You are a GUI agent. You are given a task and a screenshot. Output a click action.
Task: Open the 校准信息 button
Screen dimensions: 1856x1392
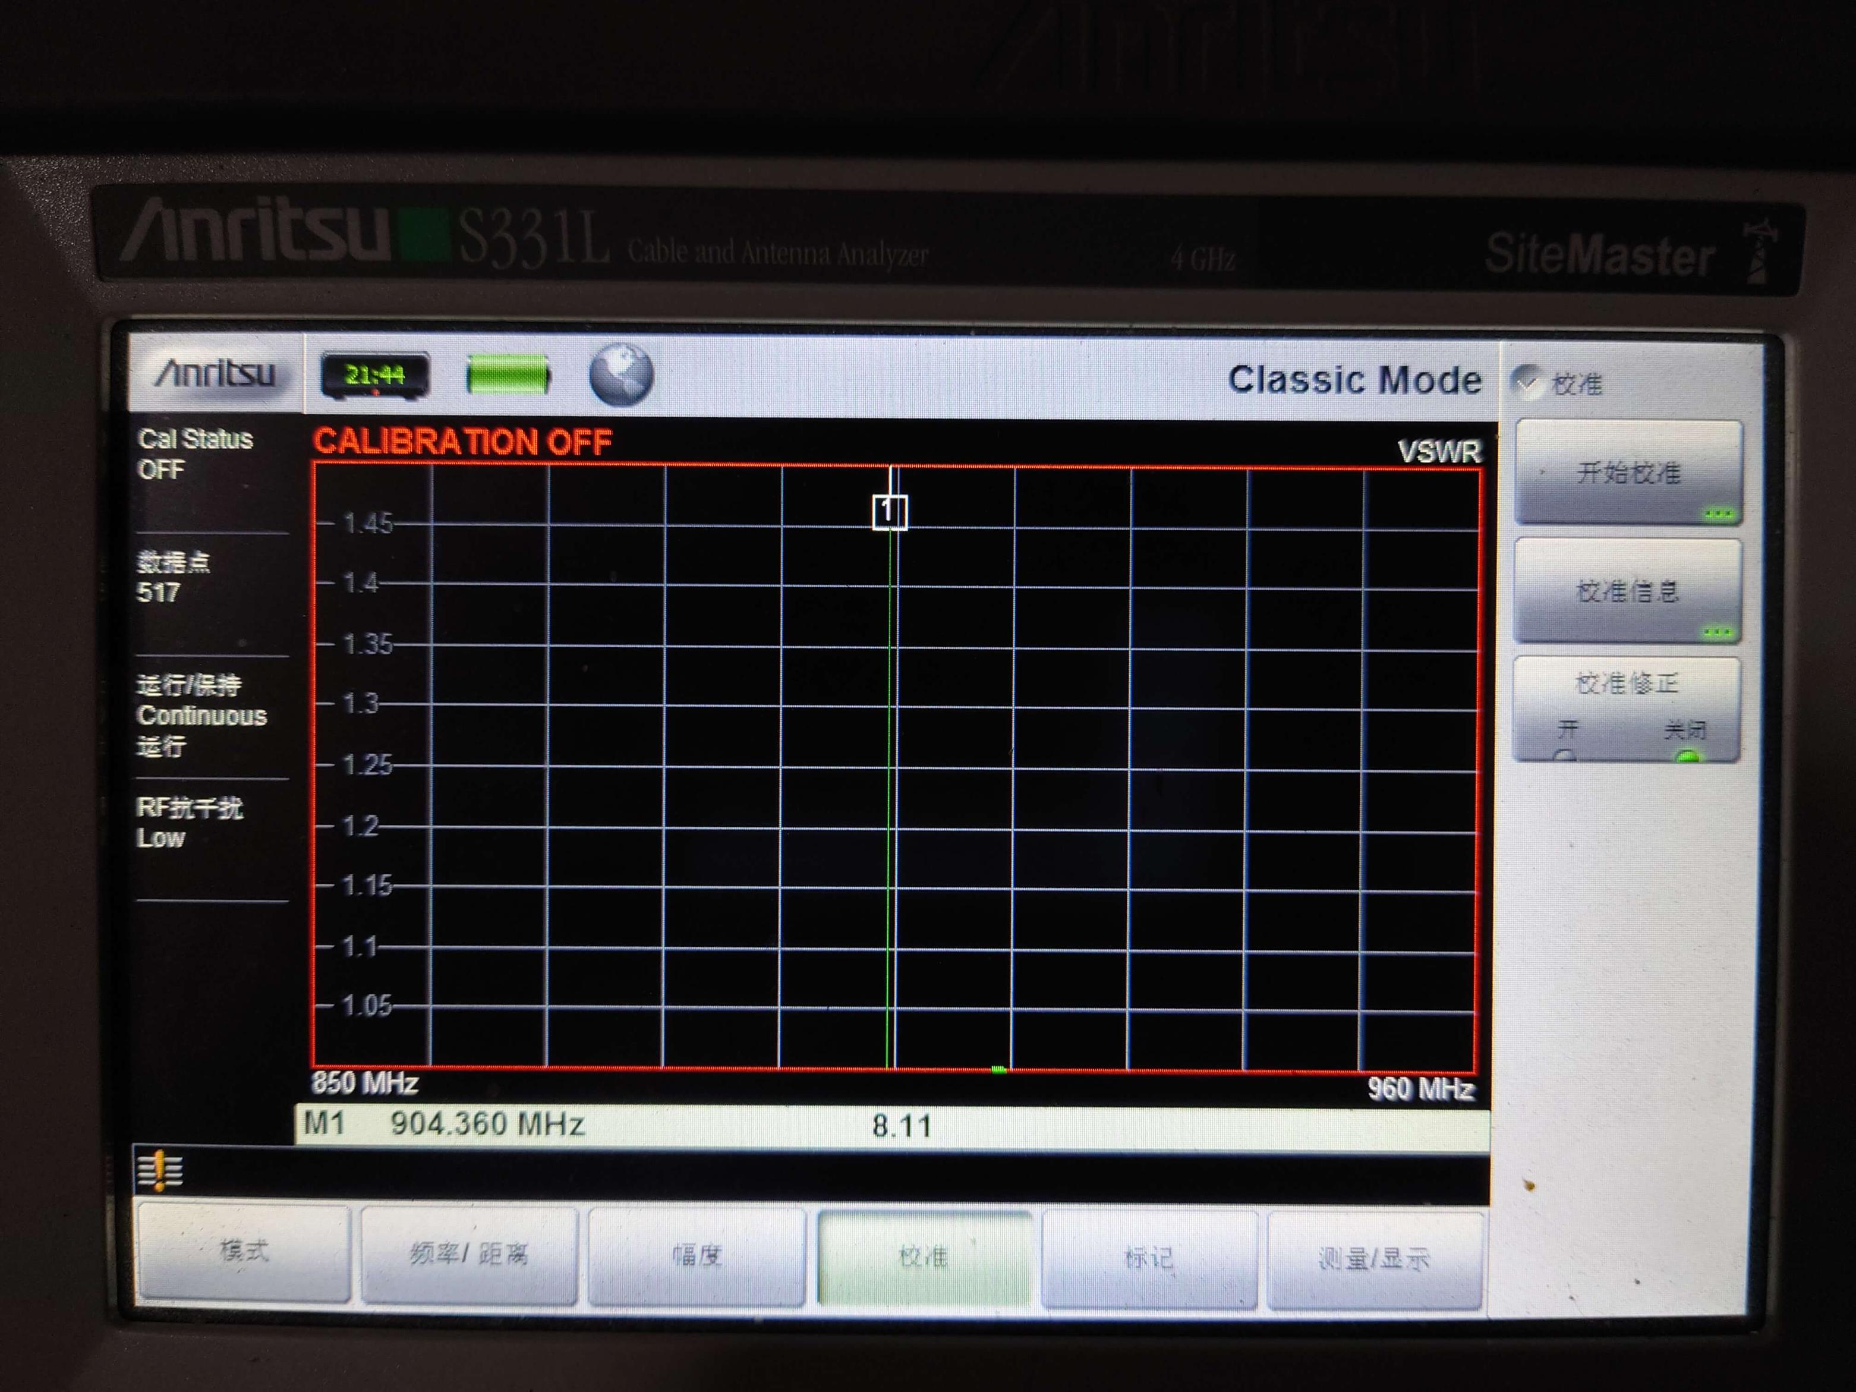click(1627, 591)
